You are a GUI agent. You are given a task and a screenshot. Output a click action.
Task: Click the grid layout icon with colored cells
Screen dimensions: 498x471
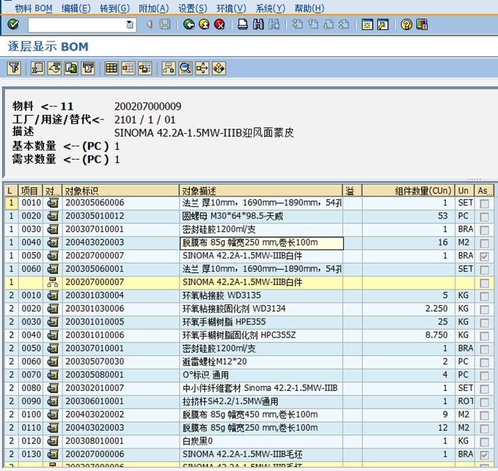coord(112,68)
